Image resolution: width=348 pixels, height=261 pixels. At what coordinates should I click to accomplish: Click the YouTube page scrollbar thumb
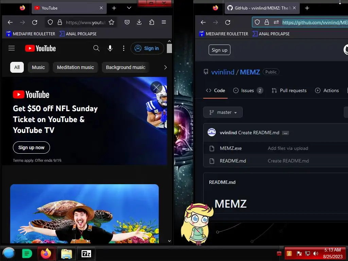click(169, 48)
